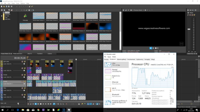This screenshot has height=112, width=200.
Task: Solo the highlighted Streaks track
Action: tap(25, 81)
